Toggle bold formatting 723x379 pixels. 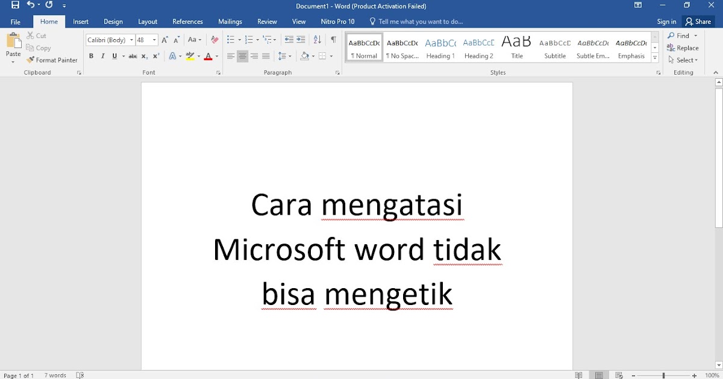91,56
